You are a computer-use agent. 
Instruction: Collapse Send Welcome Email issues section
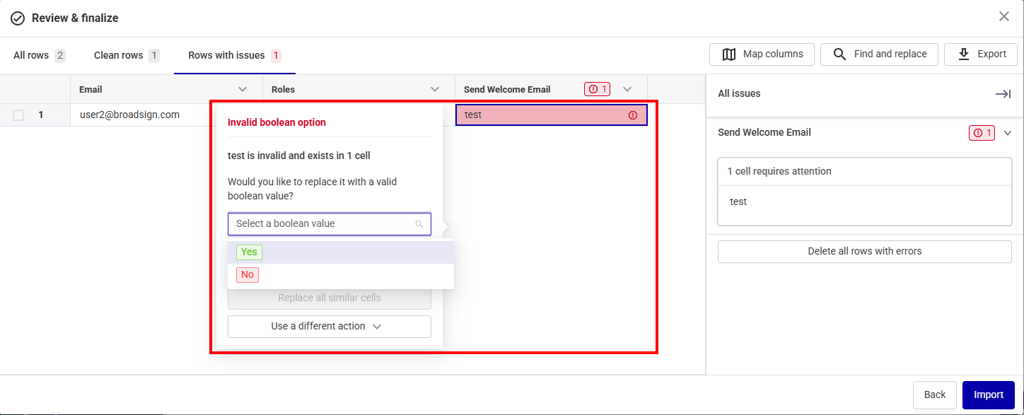[x=1008, y=132]
